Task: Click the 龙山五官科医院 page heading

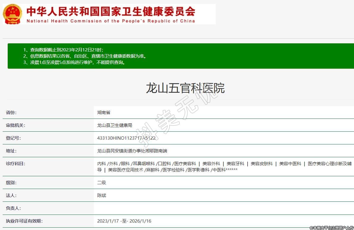Action: [185, 88]
